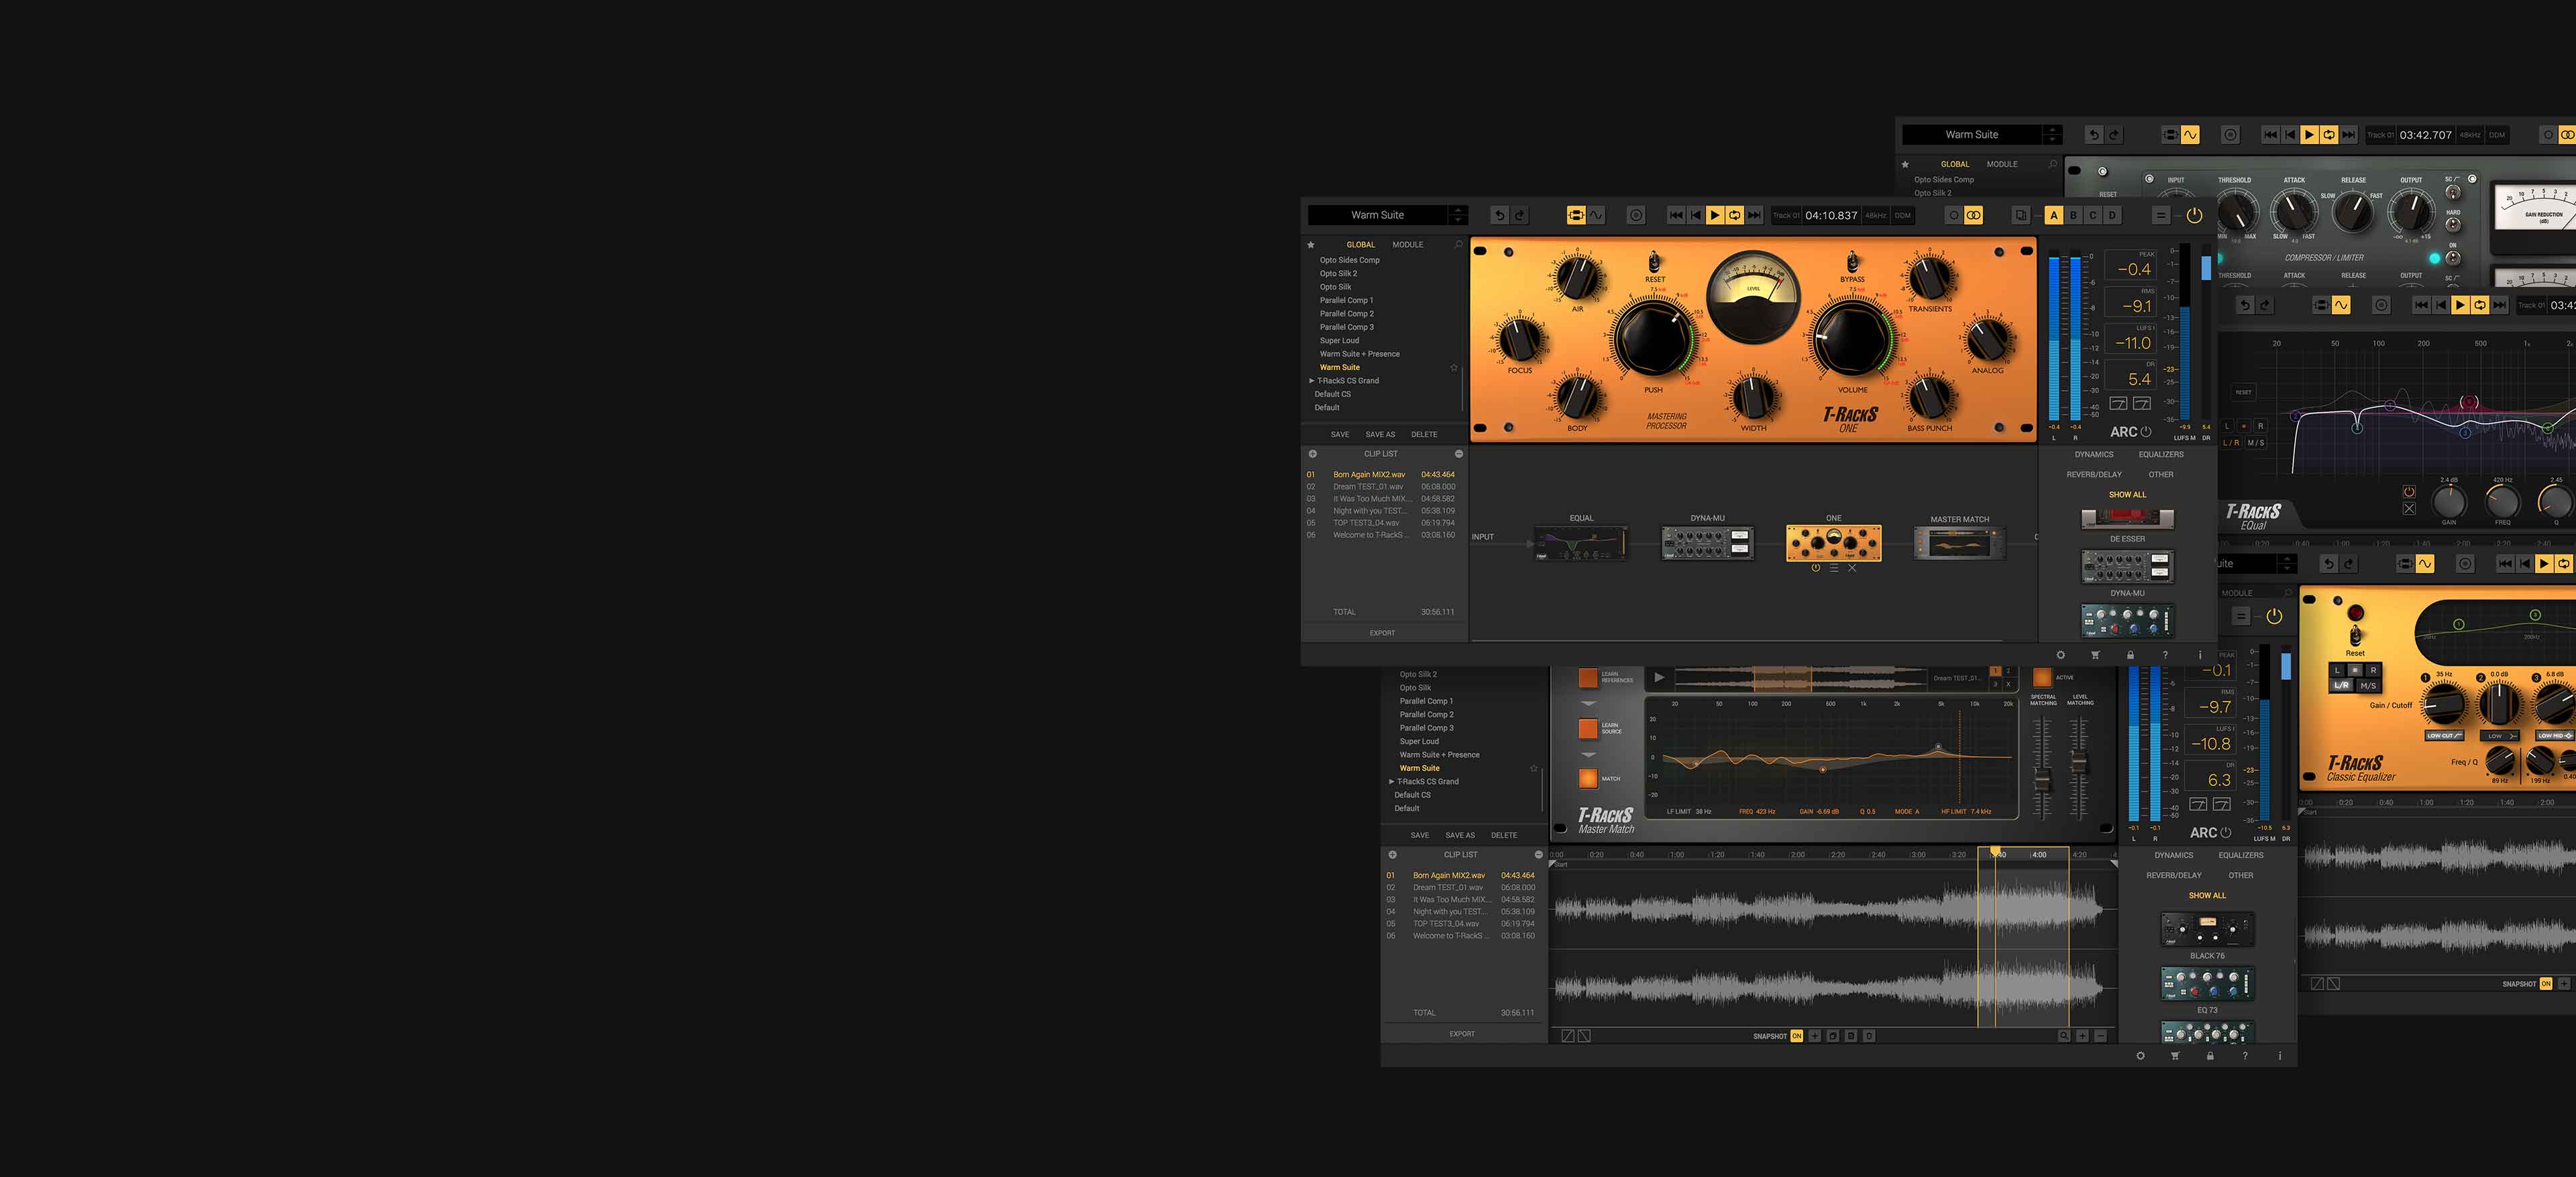Click lock icon in front window bottom bar

(x=2130, y=656)
